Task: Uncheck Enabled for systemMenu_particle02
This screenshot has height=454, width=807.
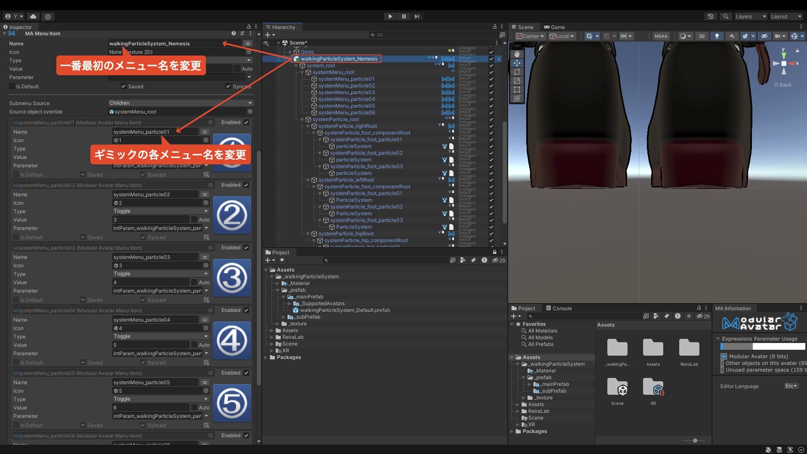Action: (246, 185)
